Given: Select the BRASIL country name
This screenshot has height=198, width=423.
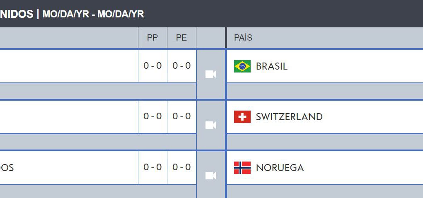Looking at the screenshot, I should point(272,66).
